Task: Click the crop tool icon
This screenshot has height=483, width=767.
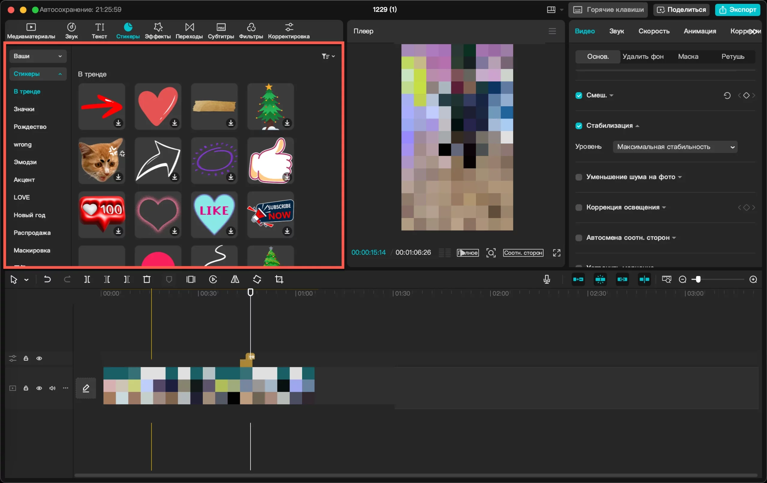Action: [x=279, y=280]
